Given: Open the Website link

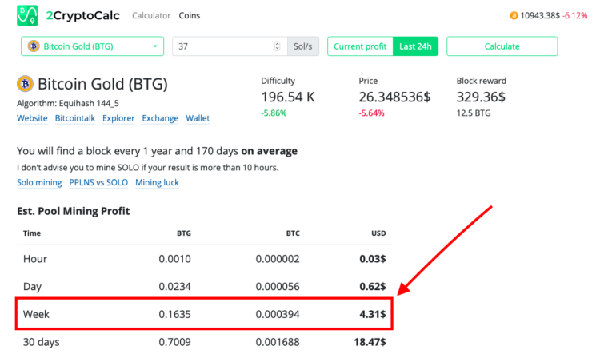Looking at the screenshot, I should [x=32, y=118].
